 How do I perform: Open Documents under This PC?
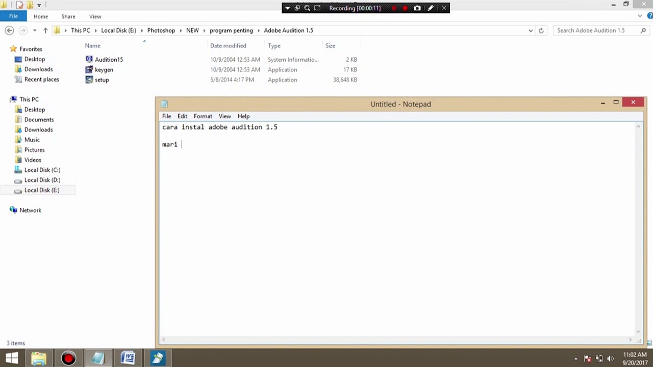coord(39,120)
